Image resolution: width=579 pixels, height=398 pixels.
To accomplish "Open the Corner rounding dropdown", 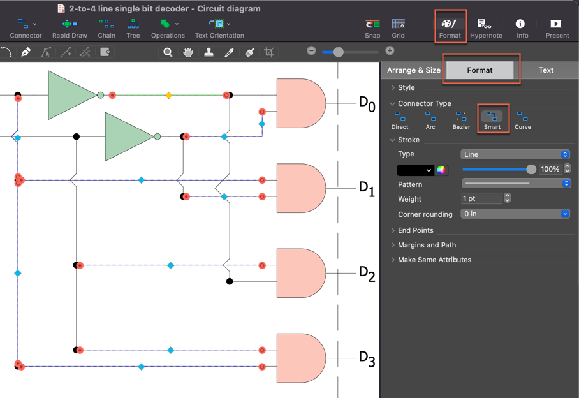I will coord(515,214).
